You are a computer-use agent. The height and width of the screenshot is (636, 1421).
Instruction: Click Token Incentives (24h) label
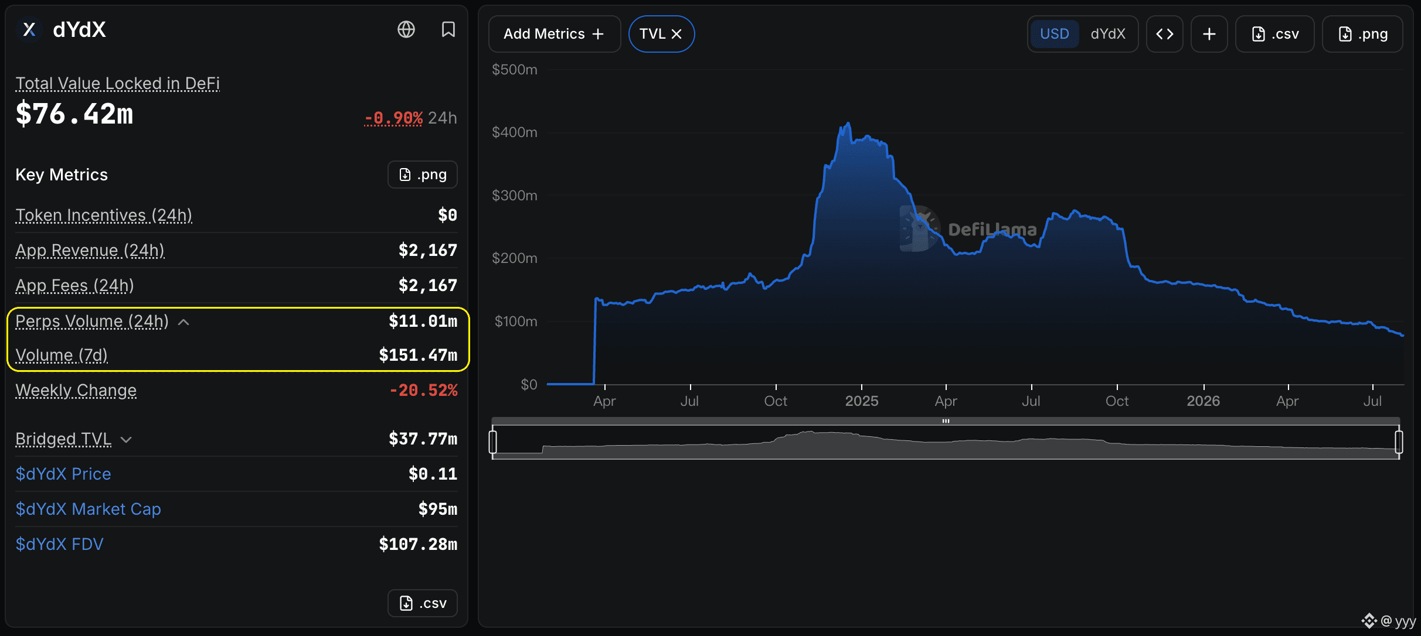pyautogui.click(x=104, y=215)
